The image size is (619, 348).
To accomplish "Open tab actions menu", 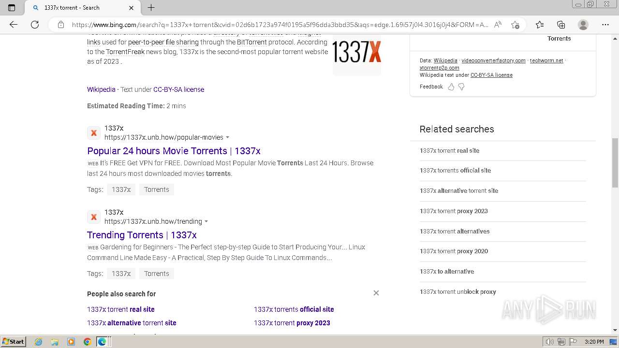I will point(12,8).
